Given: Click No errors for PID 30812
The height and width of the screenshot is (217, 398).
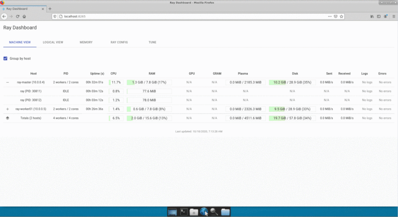Looking at the screenshot, I should pyautogui.click(x=385, y=100).
